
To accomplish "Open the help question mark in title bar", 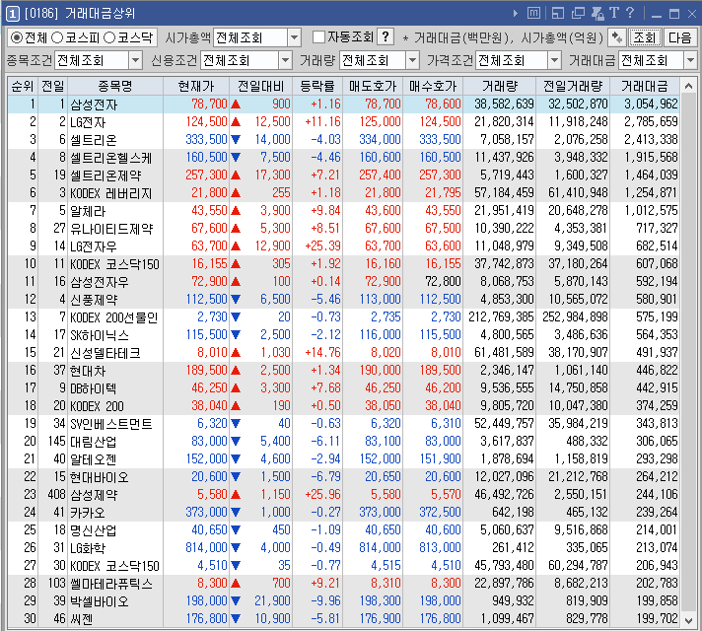I will [630, 13].
